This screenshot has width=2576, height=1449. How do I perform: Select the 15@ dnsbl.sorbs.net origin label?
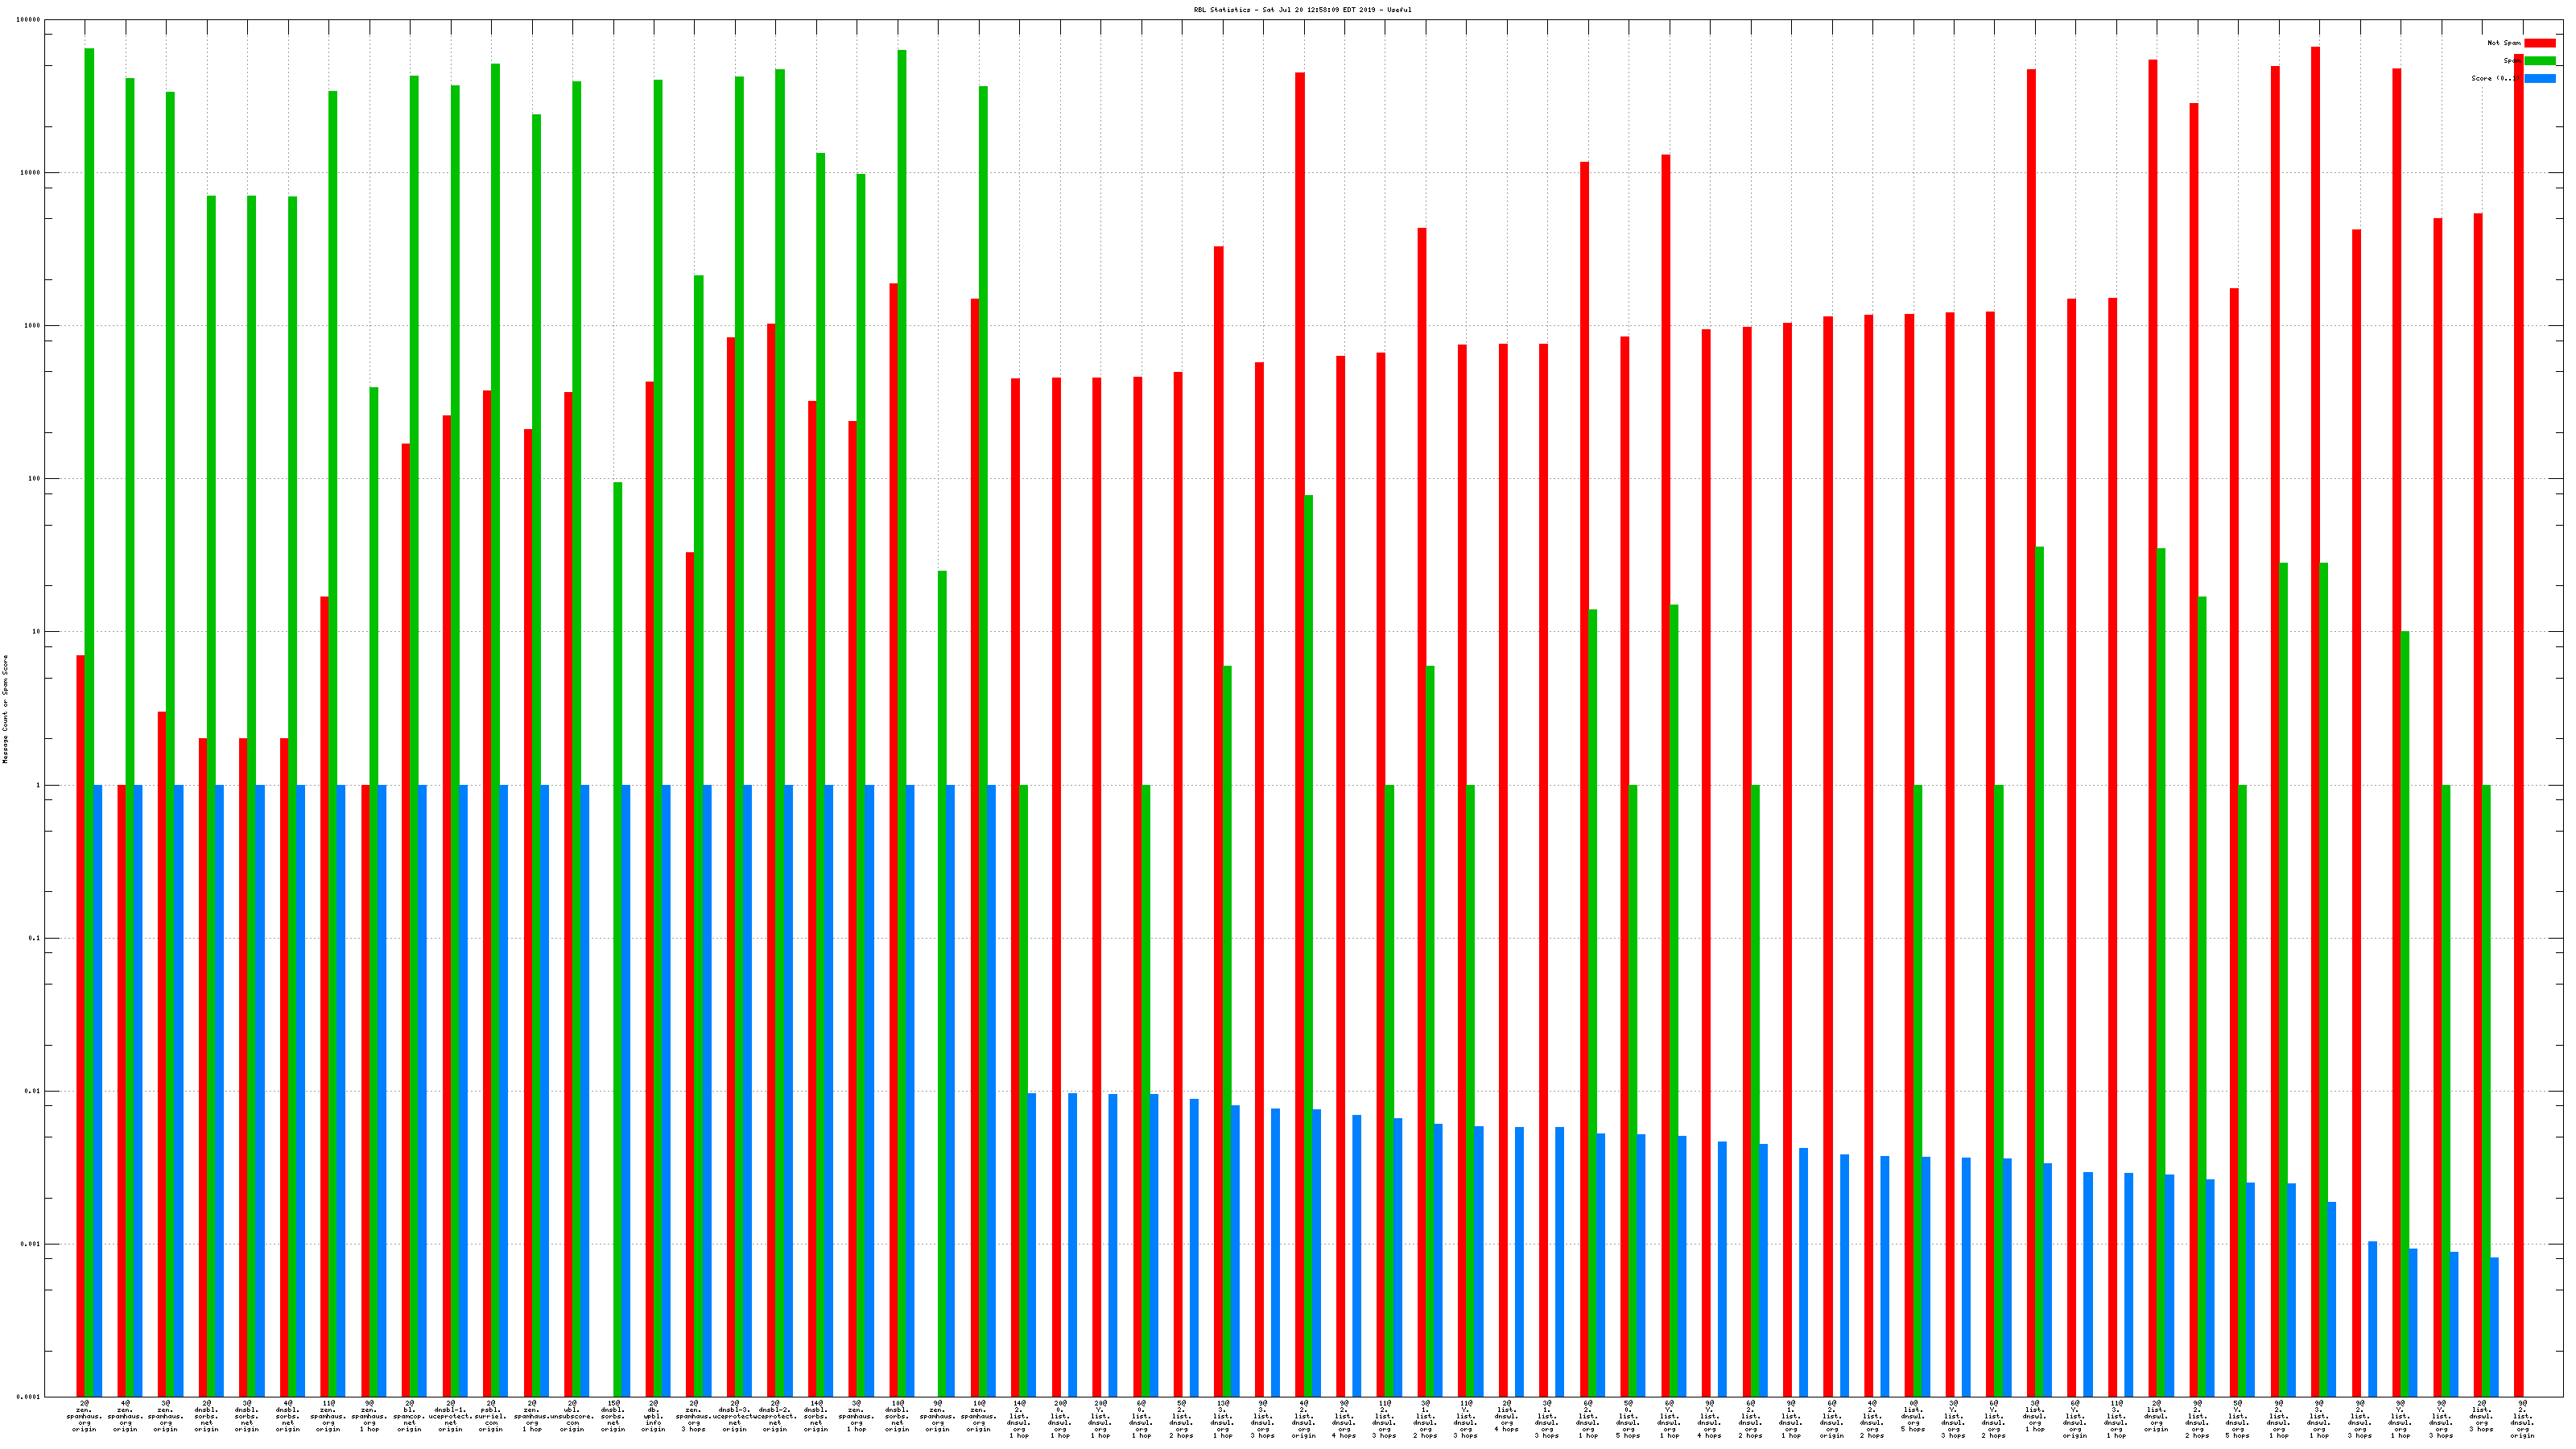613,1416
